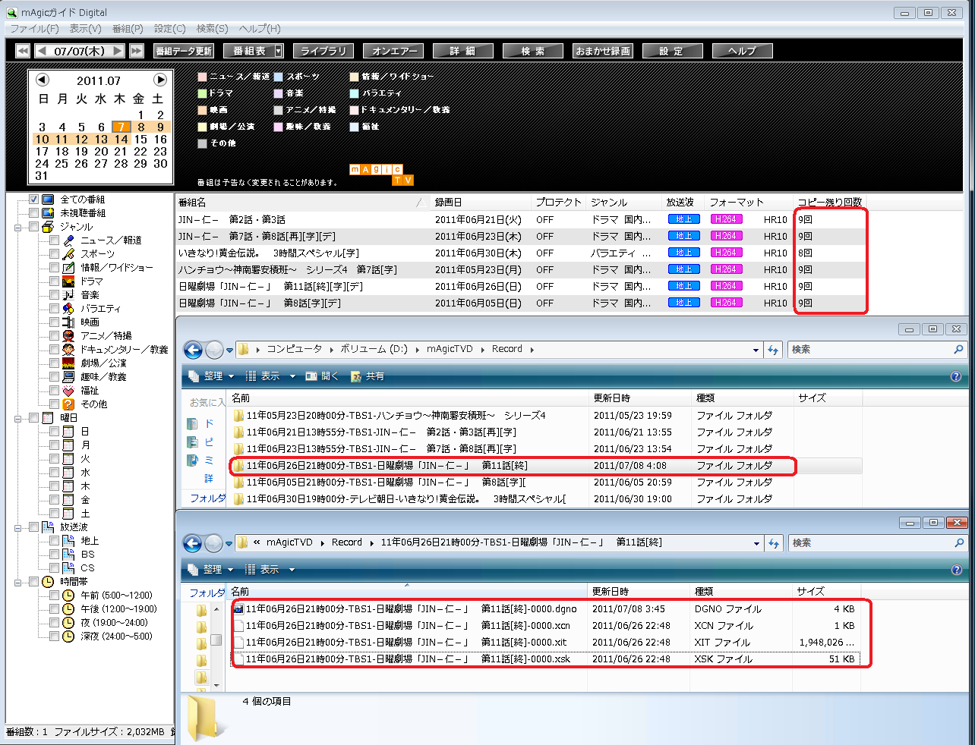Enable the 地上 broadcast checkbox

pyautogui.click(x=54, y=541)
